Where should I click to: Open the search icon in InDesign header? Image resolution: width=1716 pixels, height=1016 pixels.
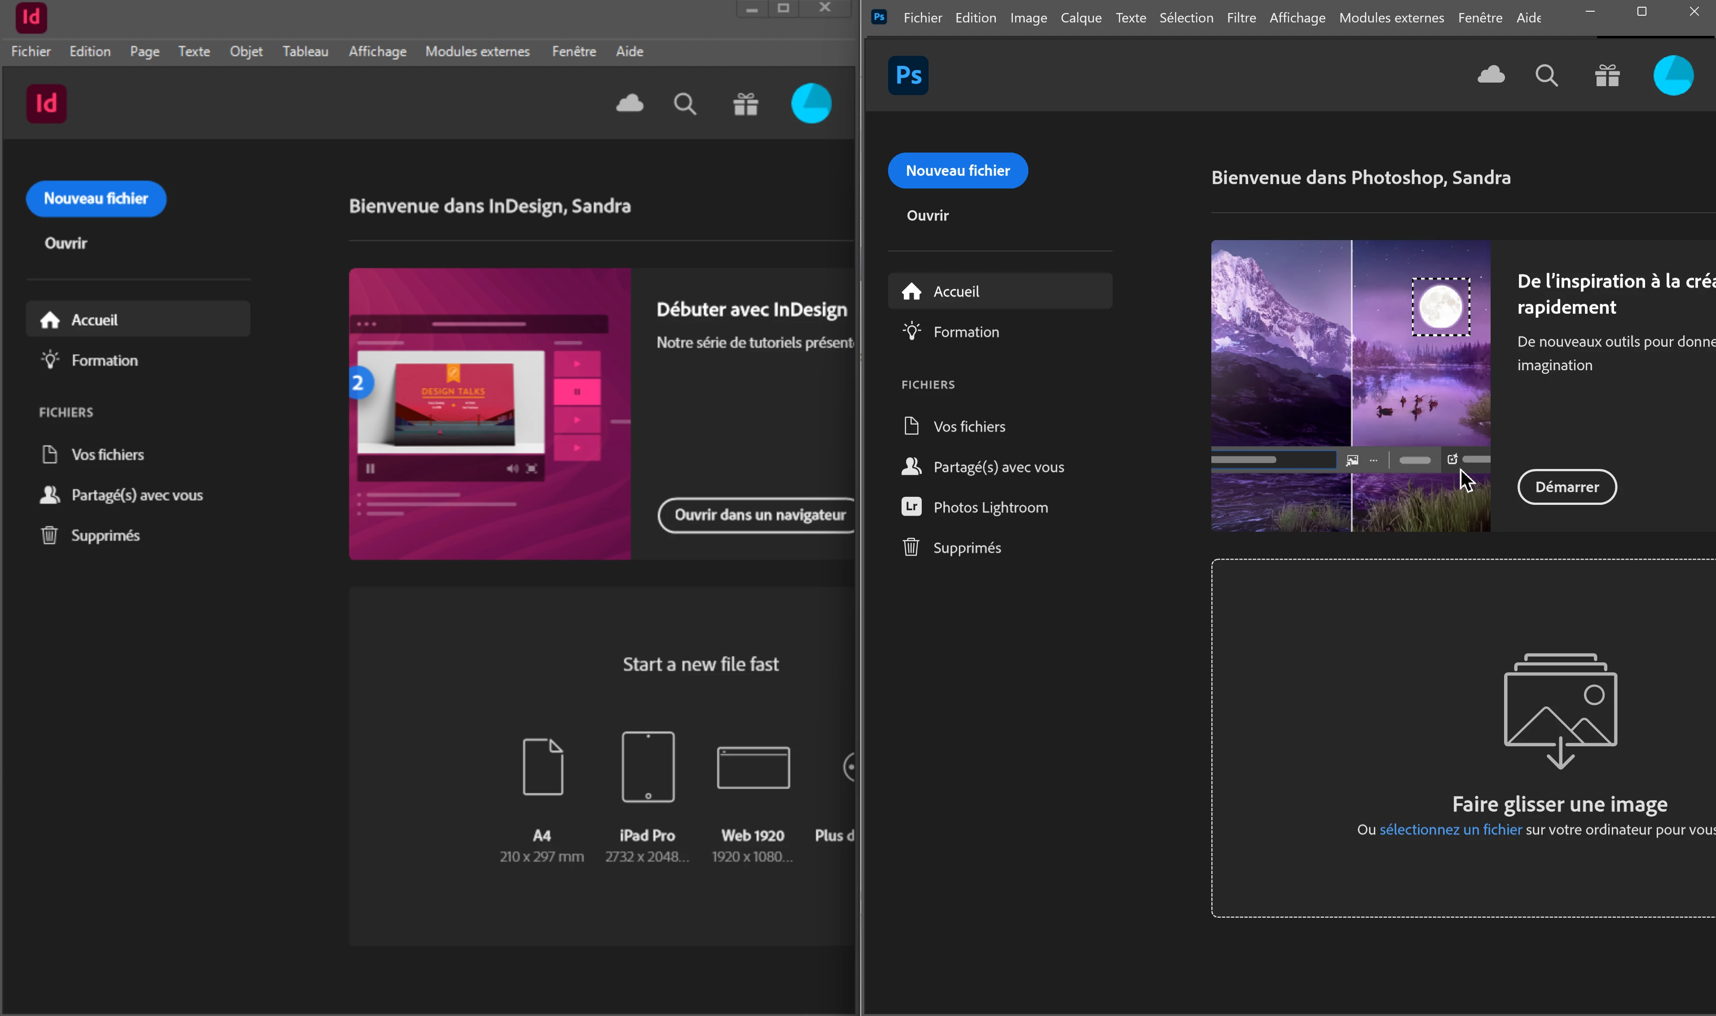click(685, 104)
